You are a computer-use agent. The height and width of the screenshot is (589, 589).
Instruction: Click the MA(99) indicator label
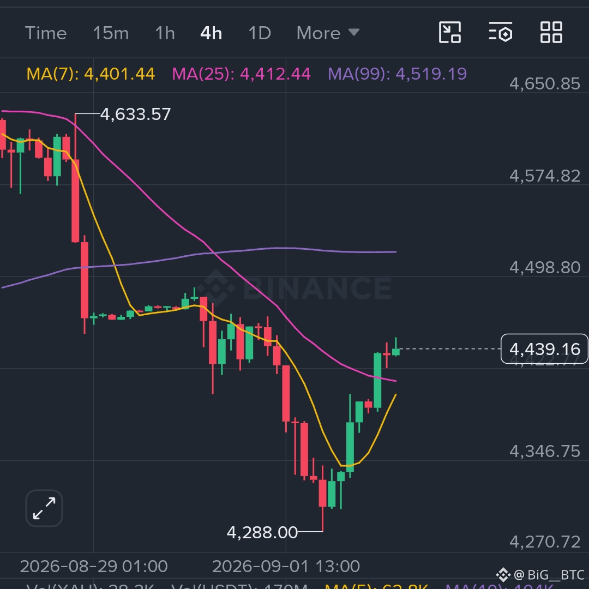pos(398,74)
